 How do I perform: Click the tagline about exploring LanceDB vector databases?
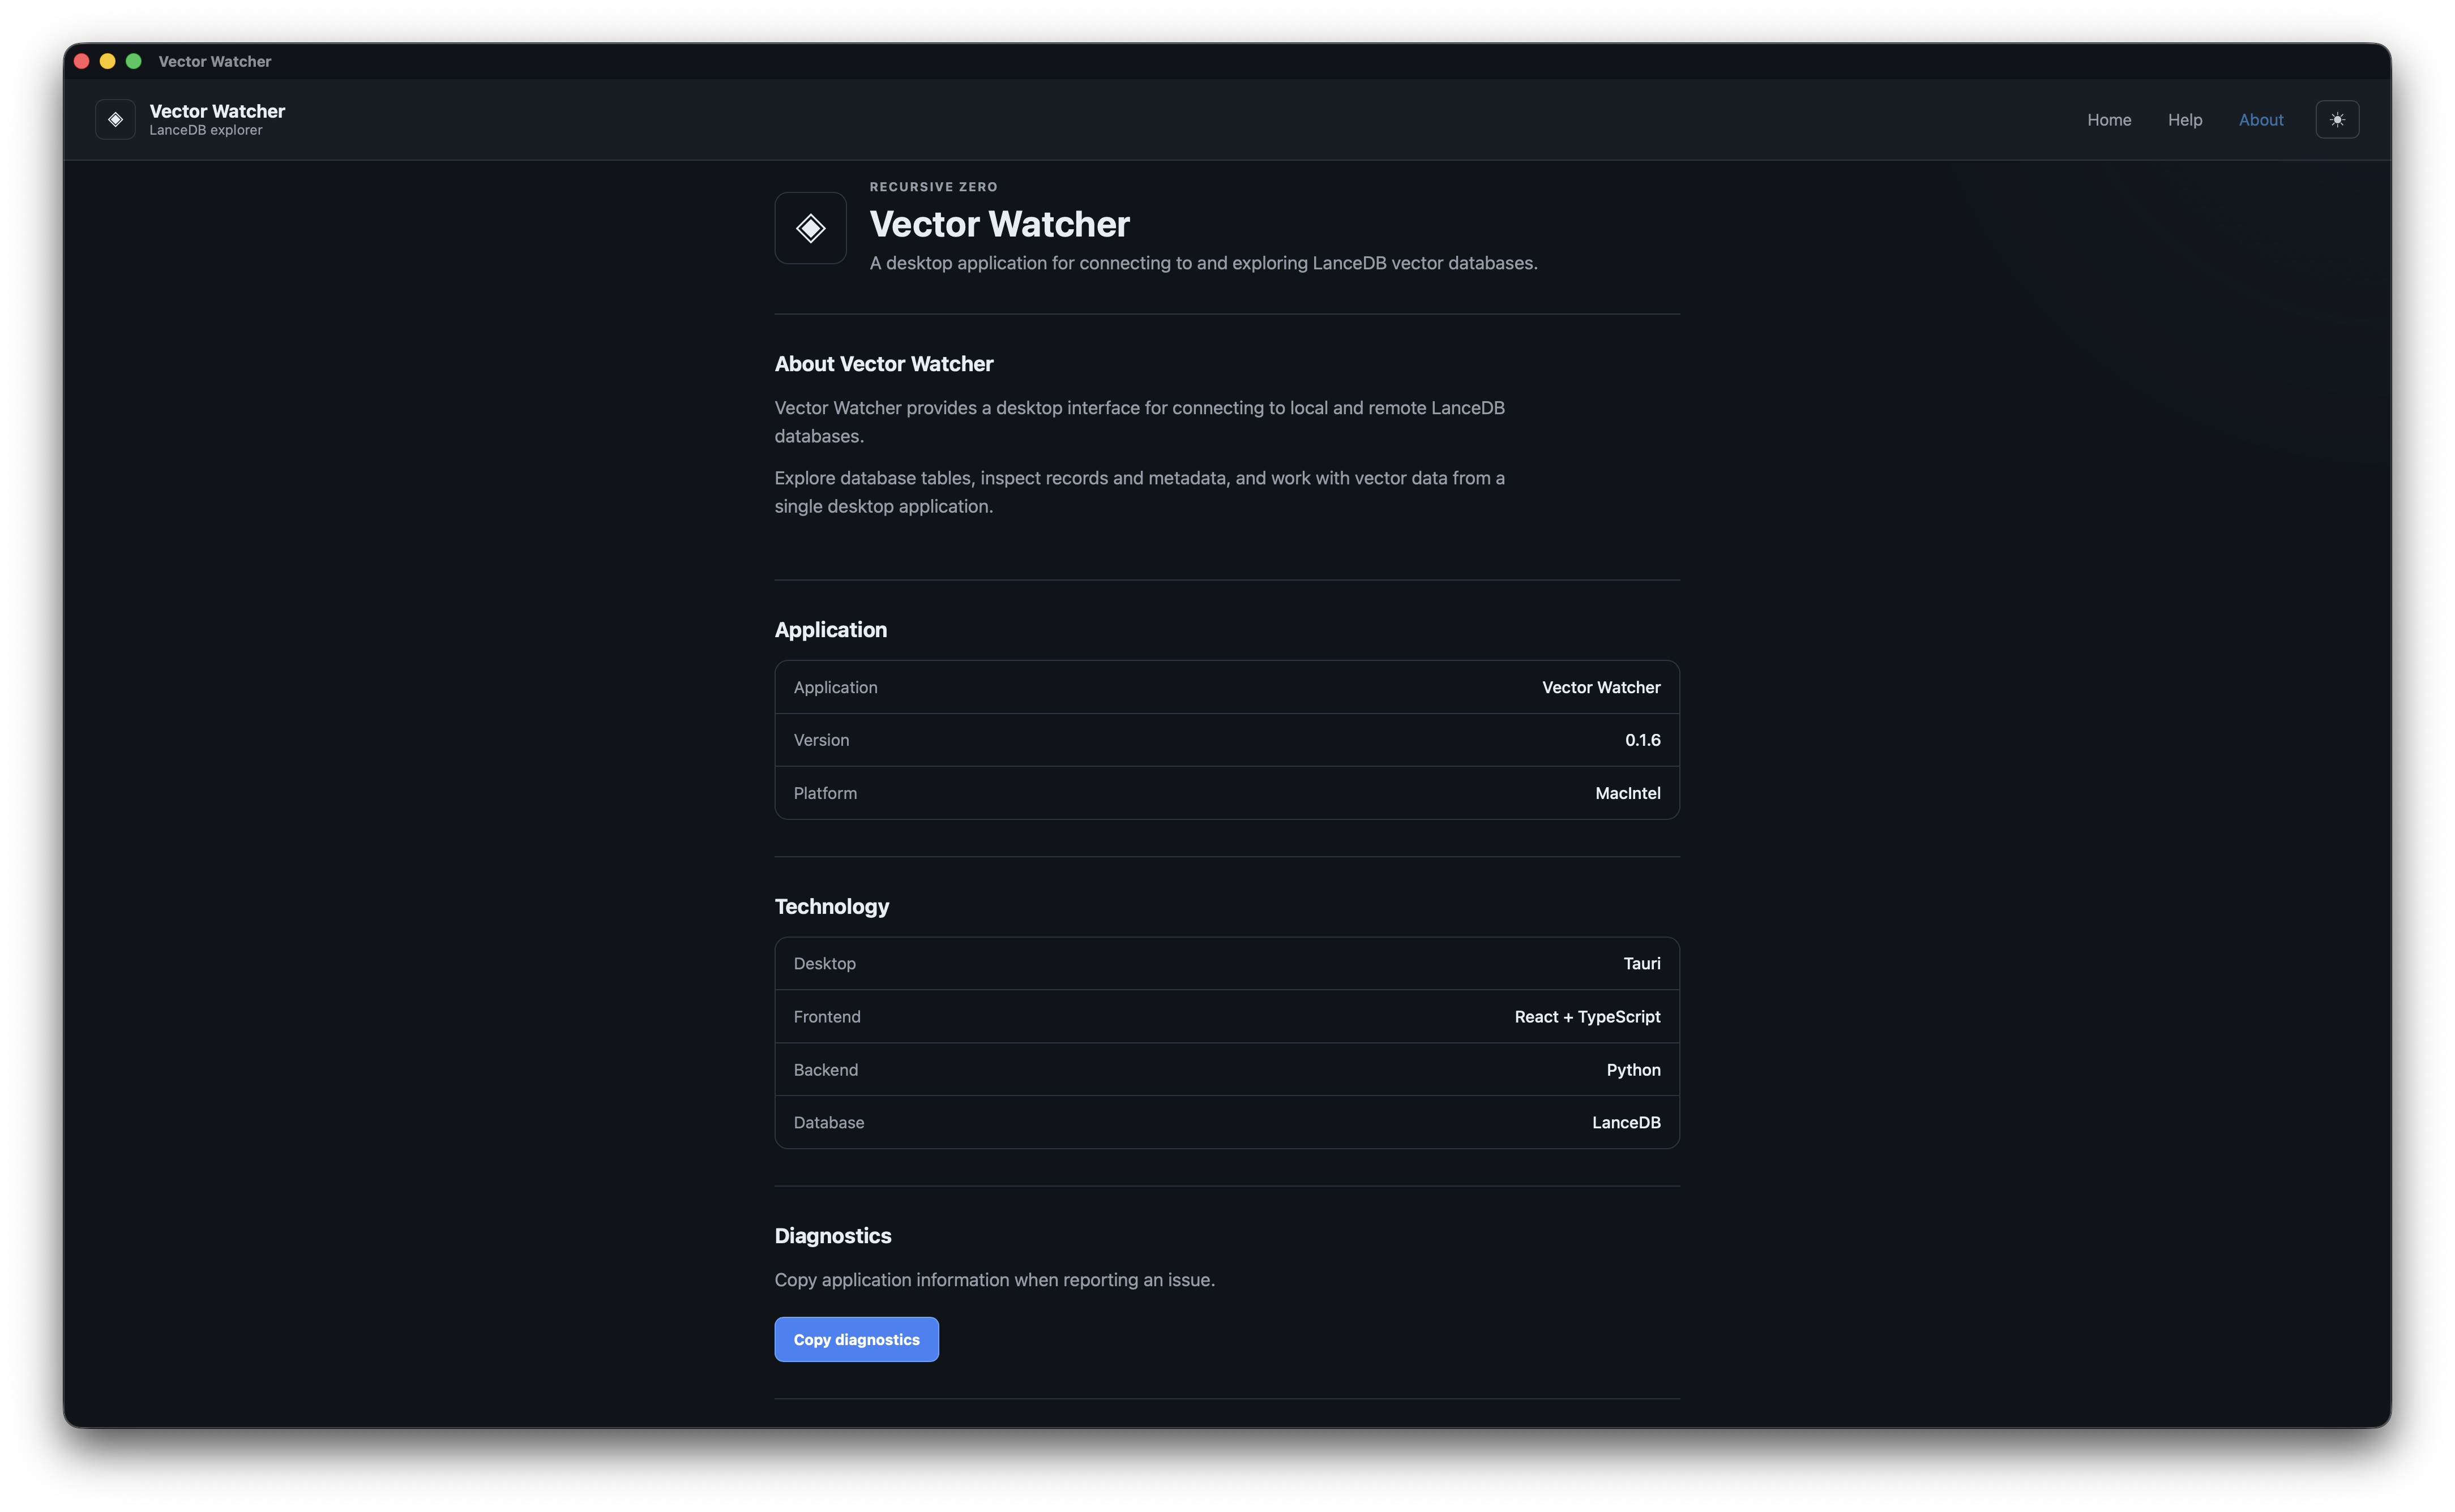point(1204,263)
